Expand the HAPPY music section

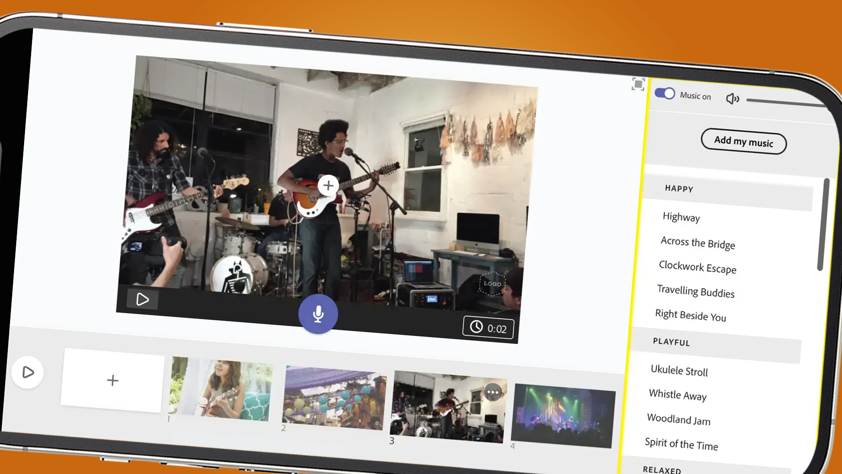coord(679,188)
